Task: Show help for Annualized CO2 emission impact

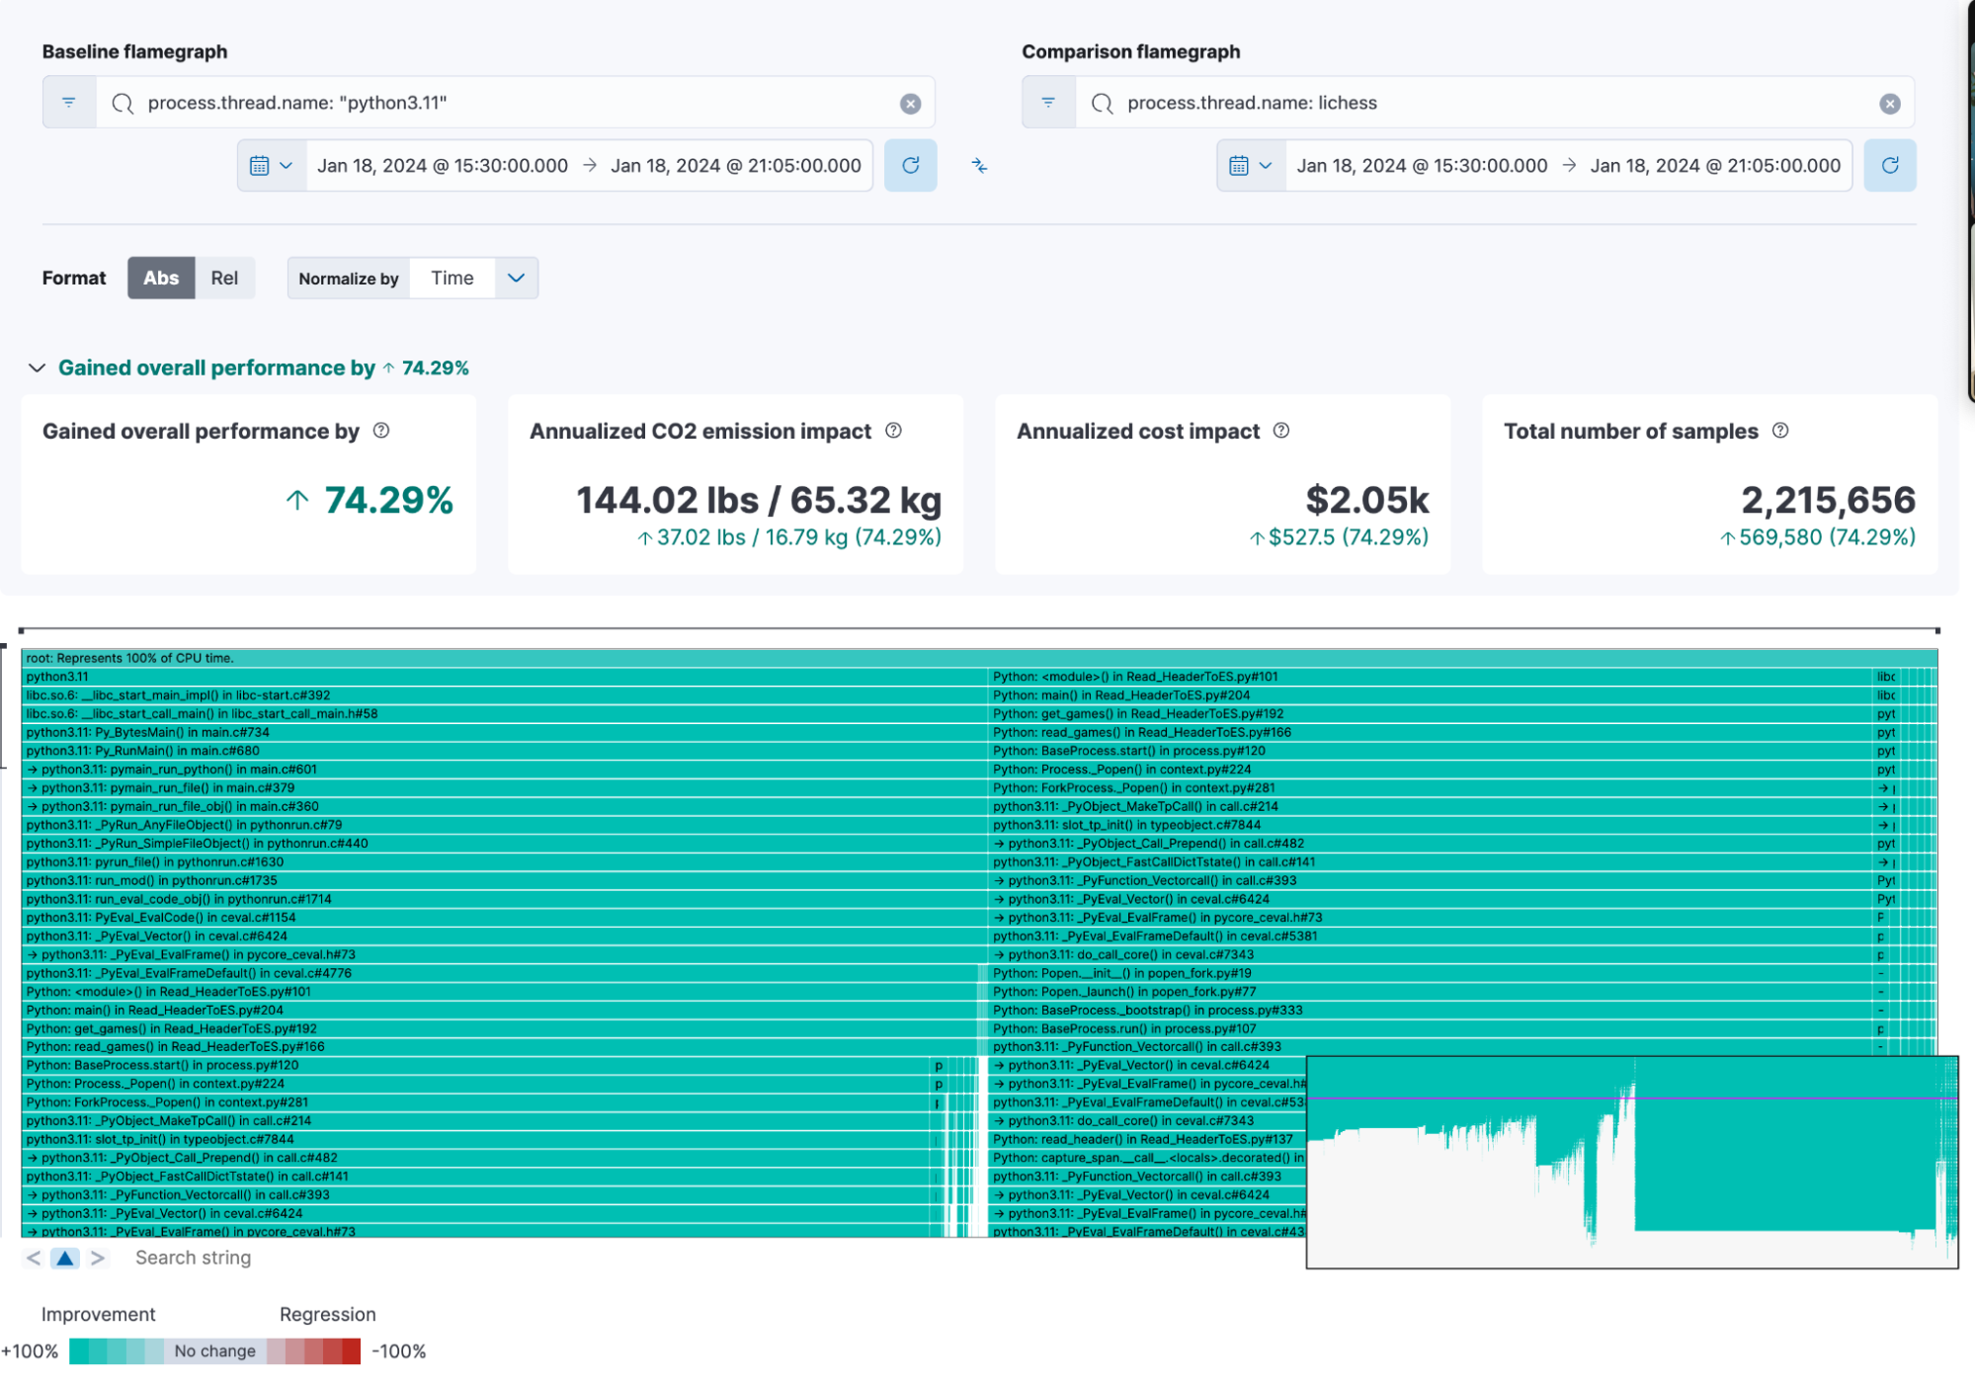Action: click(x=893, y=431)
